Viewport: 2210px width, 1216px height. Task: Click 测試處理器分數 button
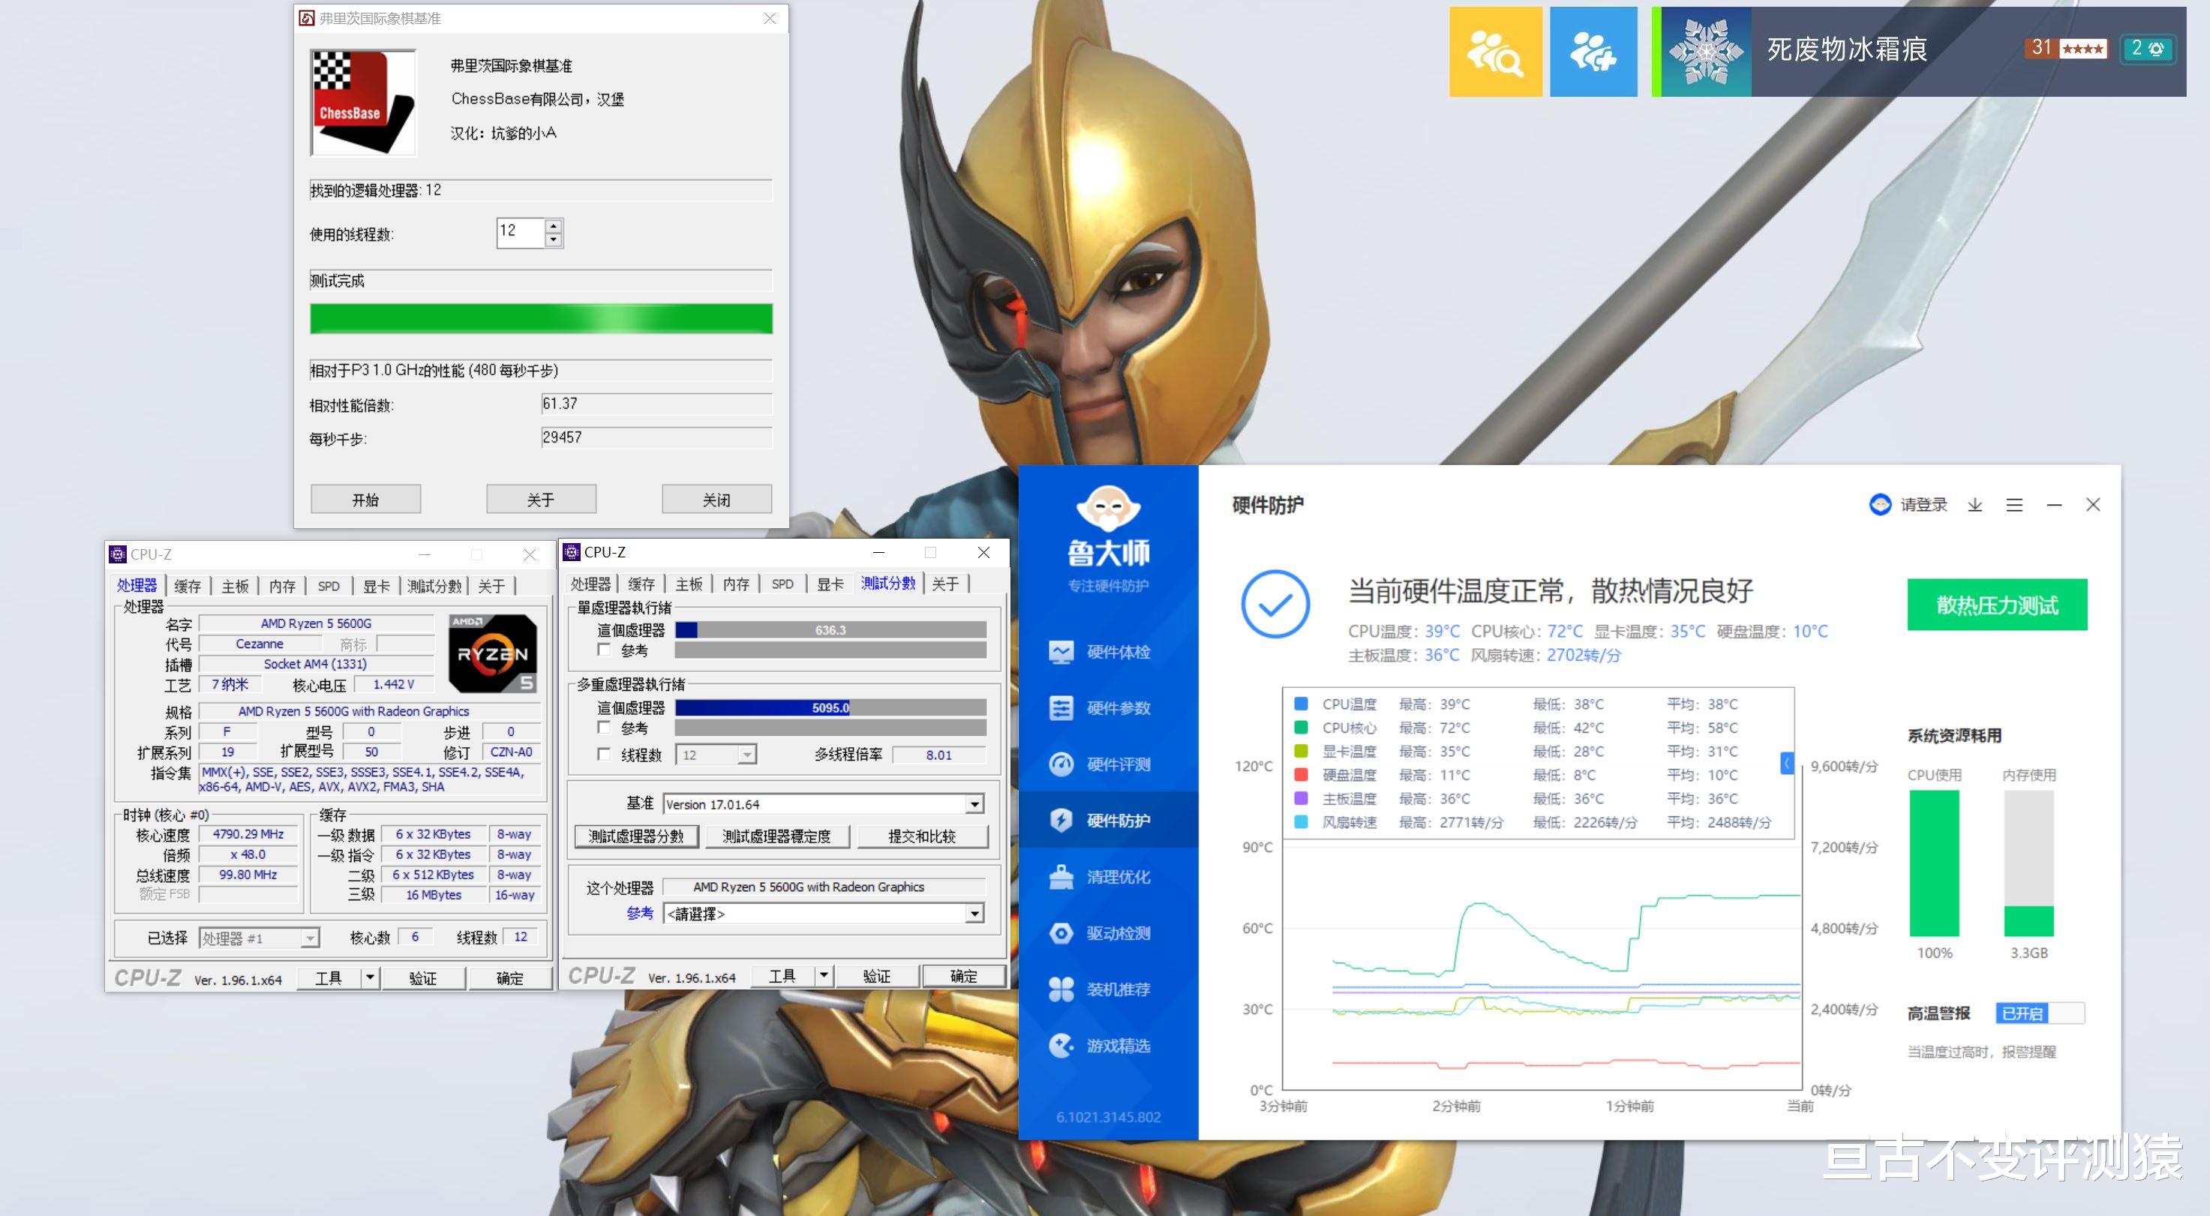(x=637, y=836)
